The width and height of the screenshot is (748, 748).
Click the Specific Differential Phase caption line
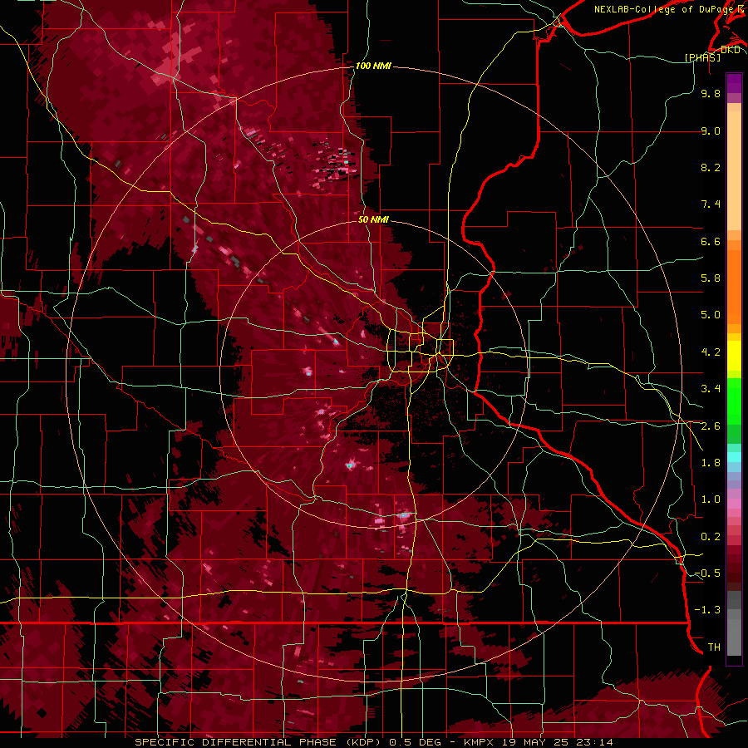[374, 742]
